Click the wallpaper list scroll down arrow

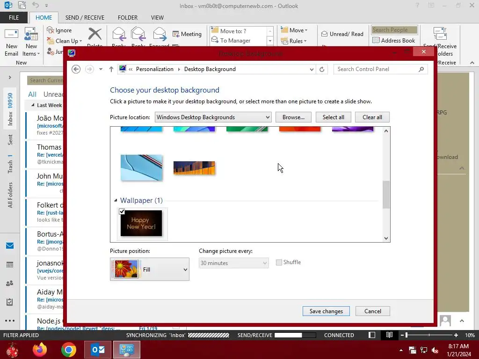(x=386, y=238)
